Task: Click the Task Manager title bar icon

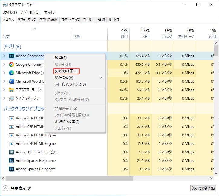Action: tap(5, 5)
